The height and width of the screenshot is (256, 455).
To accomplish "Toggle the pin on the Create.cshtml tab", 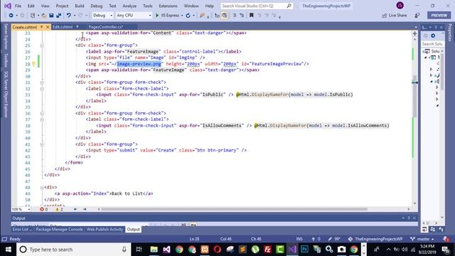I will point(41,27).
